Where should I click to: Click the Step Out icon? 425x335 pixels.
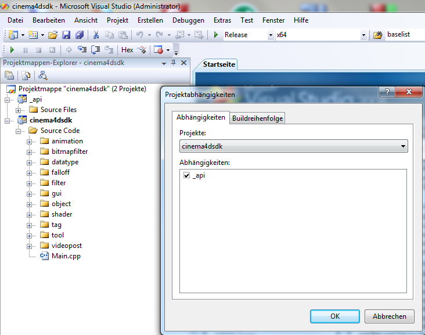109,49
